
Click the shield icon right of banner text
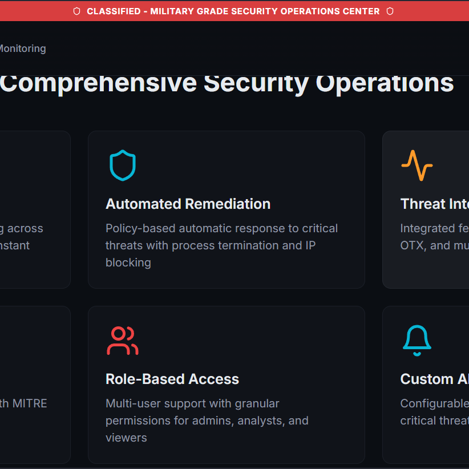click(x=390, y=11)
